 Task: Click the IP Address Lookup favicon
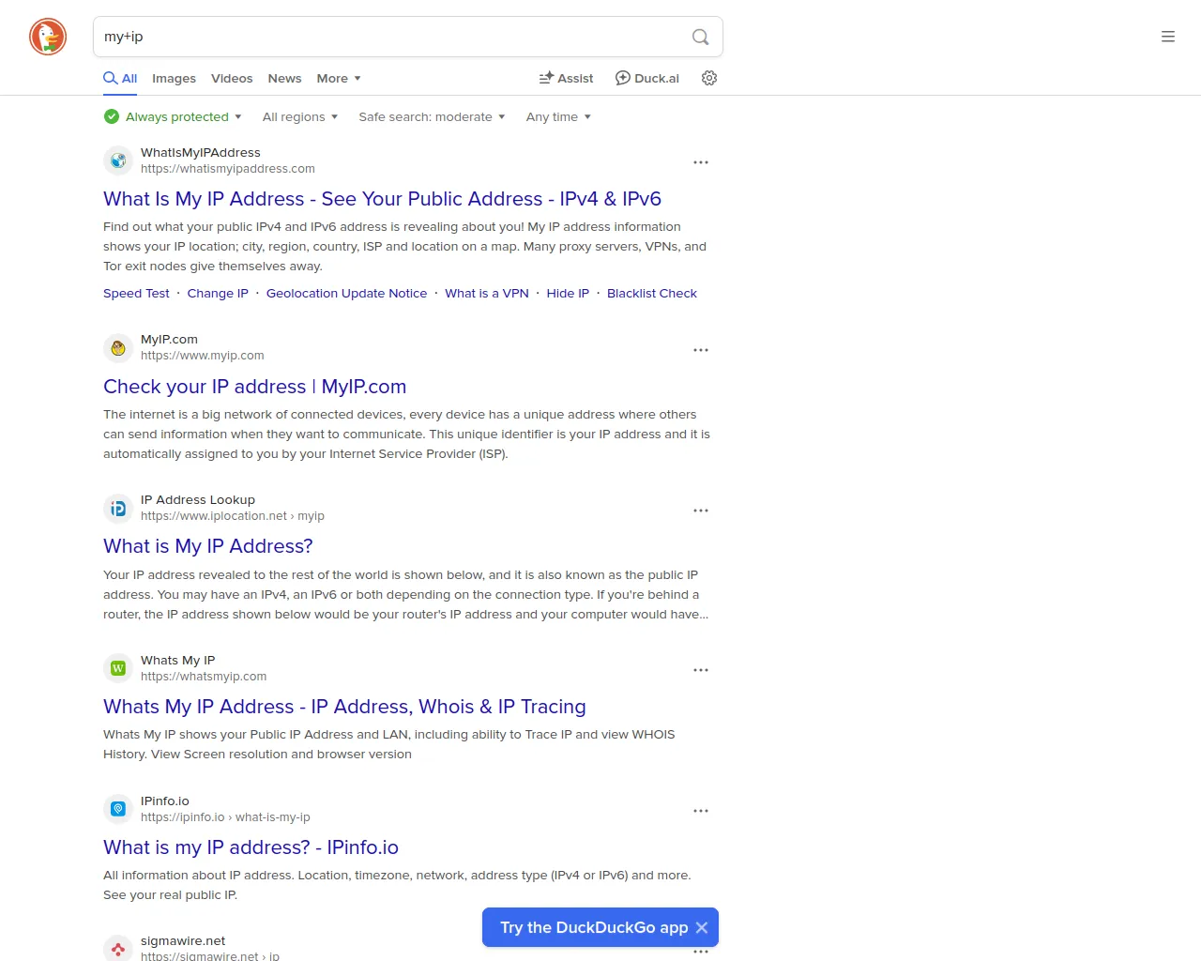click(x=118, y=509)
